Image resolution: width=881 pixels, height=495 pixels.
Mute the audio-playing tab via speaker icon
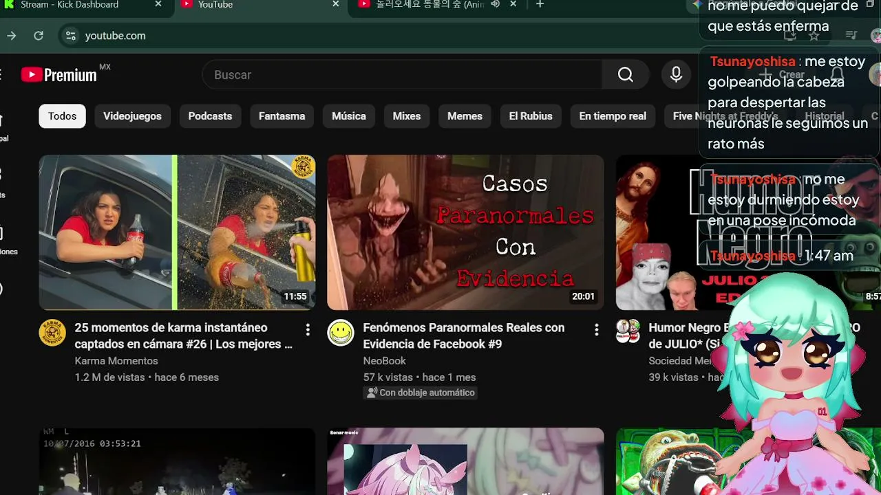coord(495,5)
